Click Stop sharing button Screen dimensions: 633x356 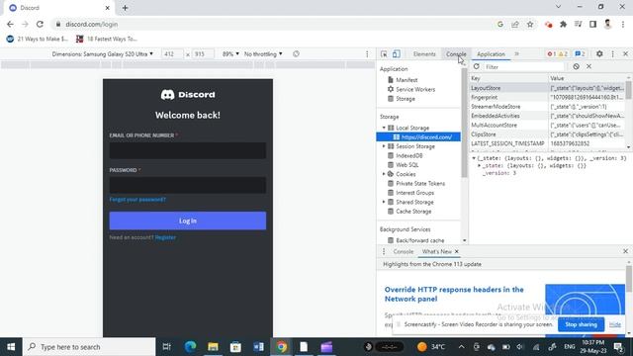click(x=581, y=324)
